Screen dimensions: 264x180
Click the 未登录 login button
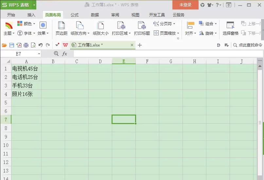[185, 5]
